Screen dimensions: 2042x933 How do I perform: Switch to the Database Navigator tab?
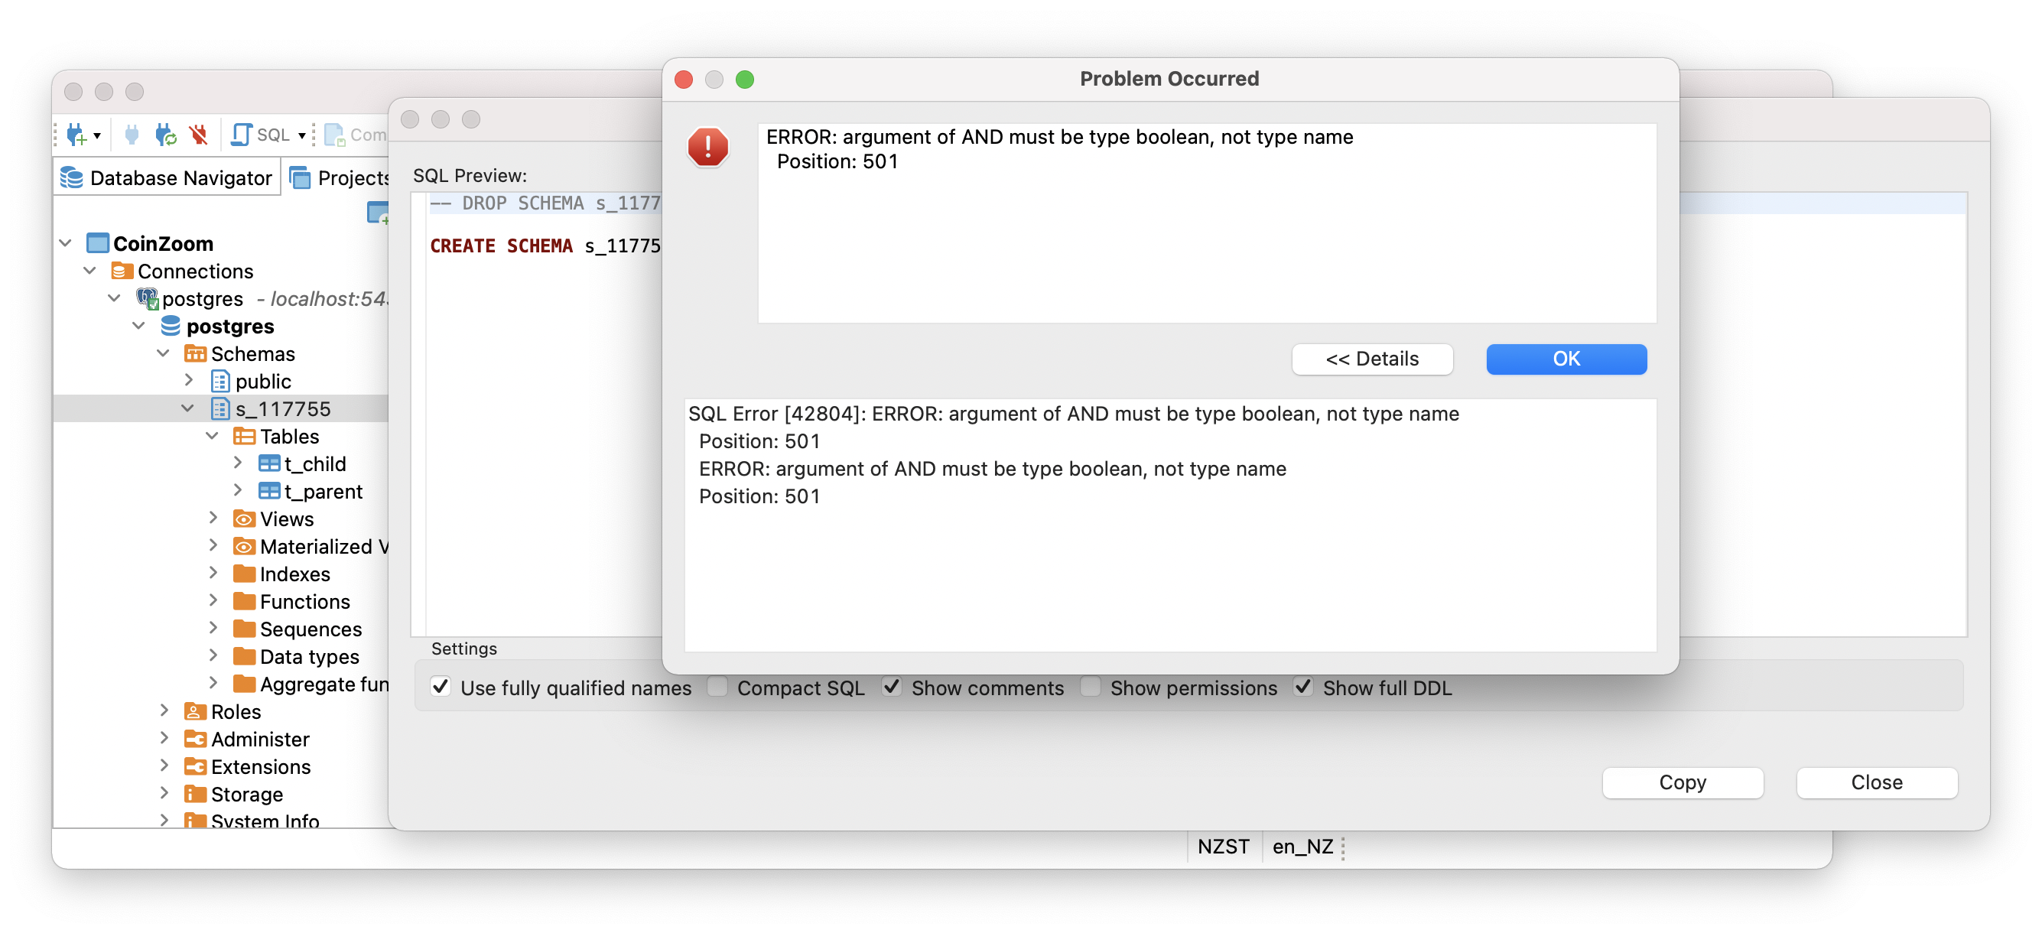167,177
